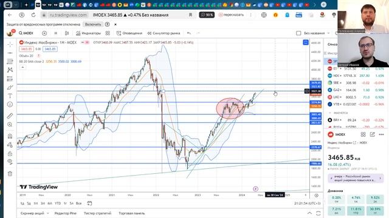Collapse the indicator legend chevron
The image size is (389, 218).
22,67
